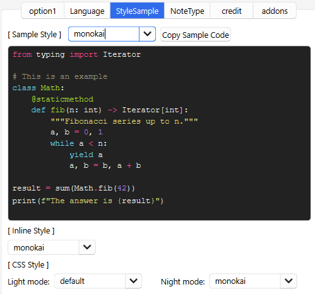Open the Light mode default dropdown
Screen dimensions: 315x294
click(98, 281)
